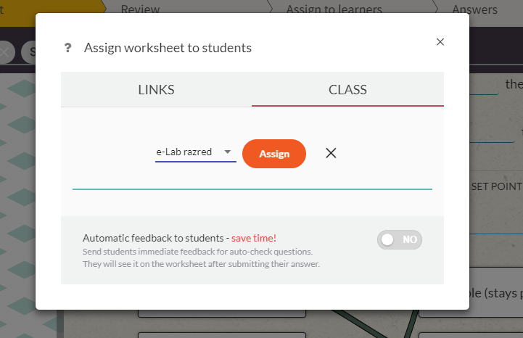523x338 pixels.
Task: Click the gray circled X at left edge
Action: 6,52
